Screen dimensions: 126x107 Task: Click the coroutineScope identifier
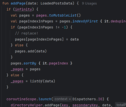[x=21, y=99]
